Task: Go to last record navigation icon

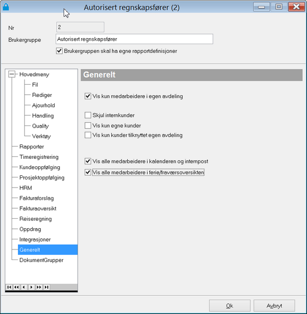Action: 46,287
